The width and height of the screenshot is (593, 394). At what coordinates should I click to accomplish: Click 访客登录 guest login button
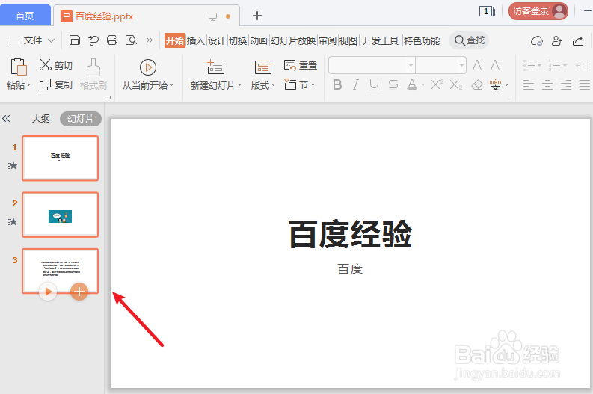[538, 11]
